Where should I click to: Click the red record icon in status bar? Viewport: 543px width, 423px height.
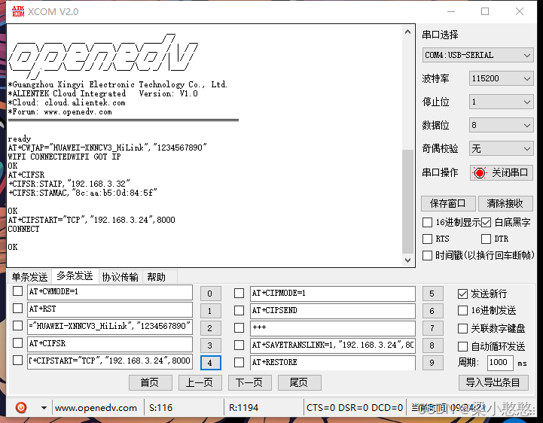click(21, 407)
